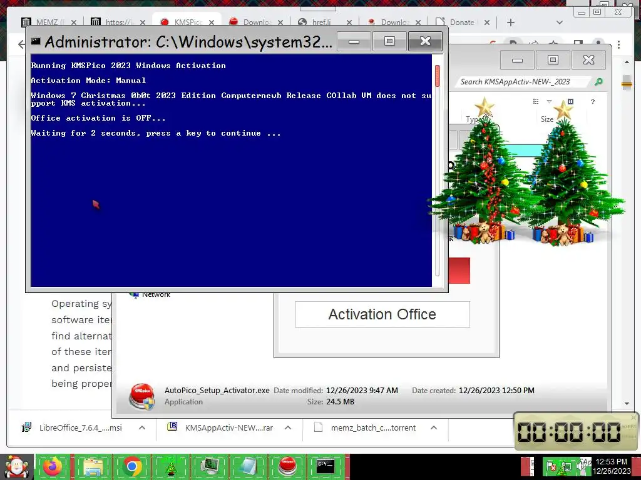Screen dimensions: 641x480
Task: Switch to Command Prompt taskbar icon
Action: tap(326, 467)
